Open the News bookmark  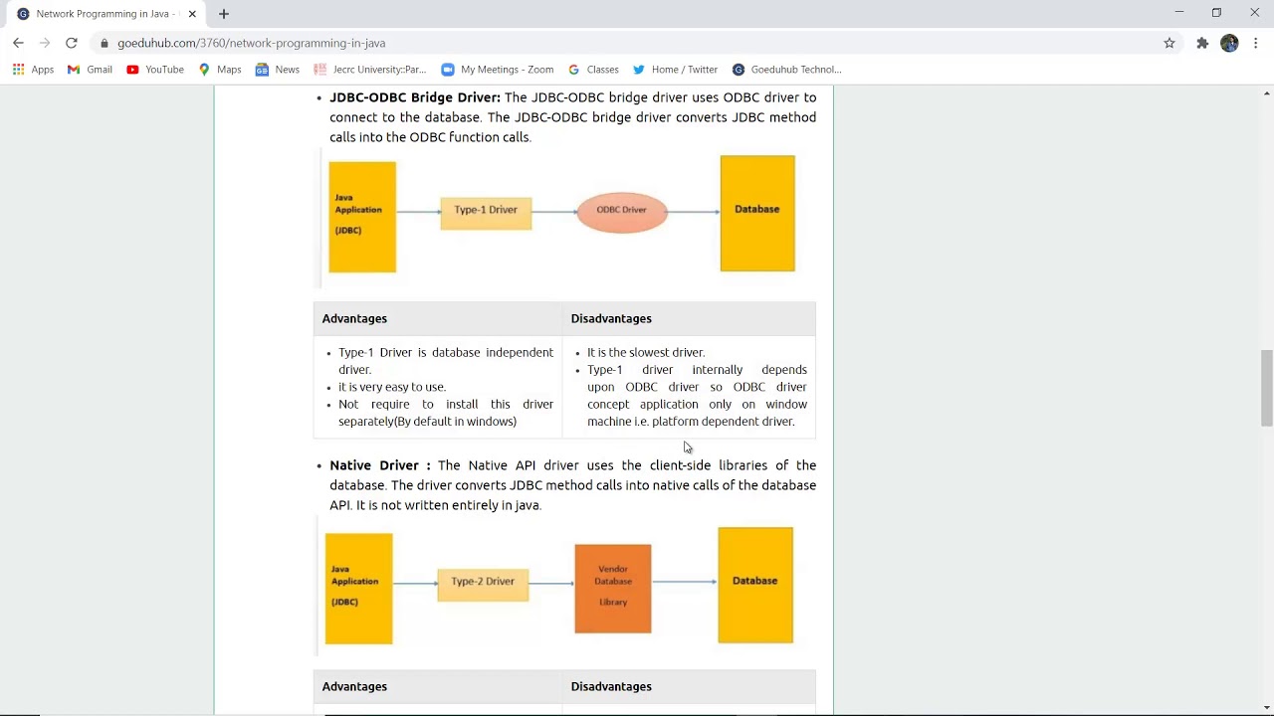point(278,70)
